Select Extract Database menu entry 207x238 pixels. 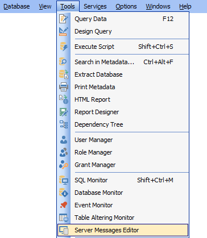pos(123,74)
